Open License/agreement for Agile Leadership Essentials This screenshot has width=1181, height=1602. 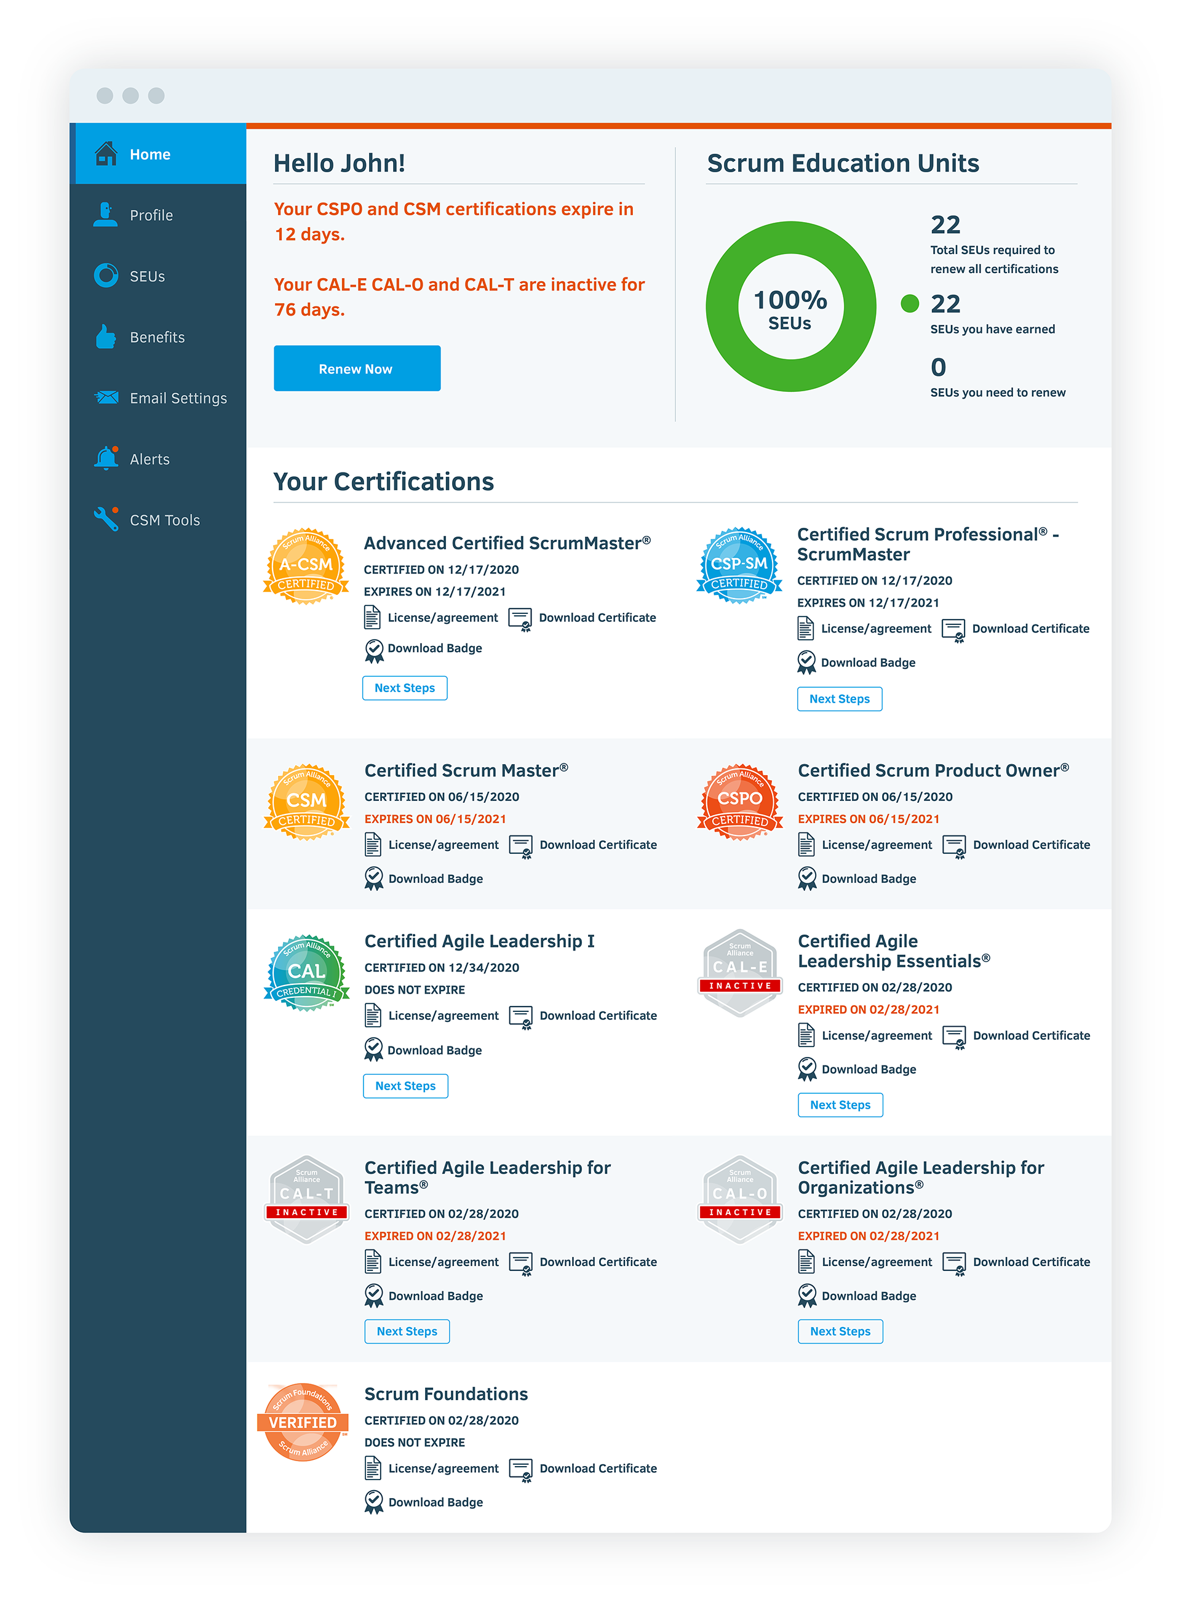(877, 1035)
